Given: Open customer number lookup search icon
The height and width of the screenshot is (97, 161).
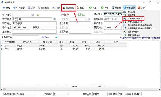Looking at the screenshot, I should pyautogui.click(x=33, y=15).
